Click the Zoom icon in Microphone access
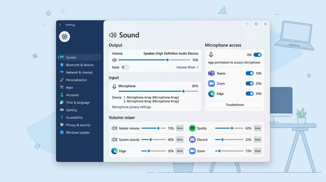The height and width of the screenshot is (182, 326). pos(212,83)
